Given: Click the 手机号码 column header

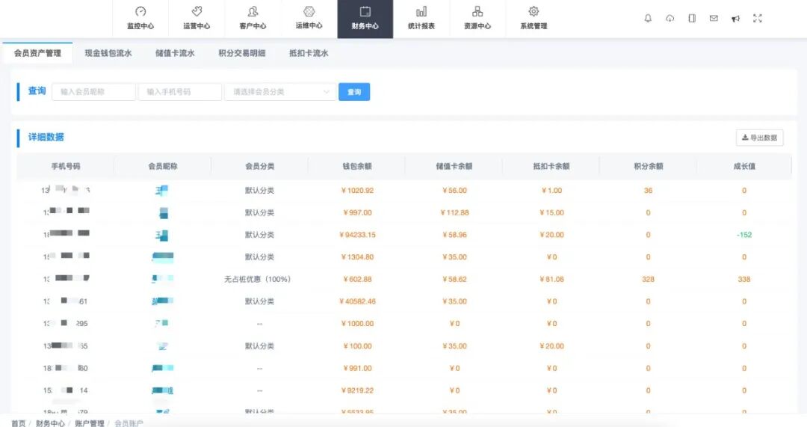Looking at the screenshot, I should (65, 166).
